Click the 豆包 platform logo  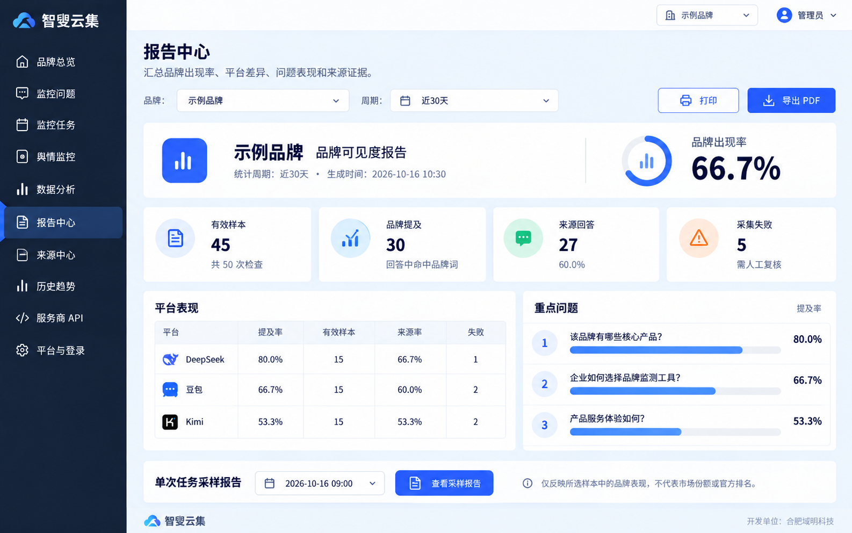coord(170,390)
